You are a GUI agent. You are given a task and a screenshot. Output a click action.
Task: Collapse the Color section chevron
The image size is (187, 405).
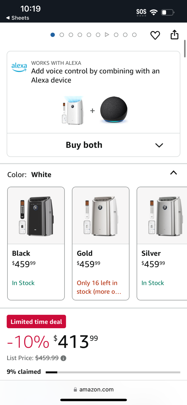(x=174, y=173)
